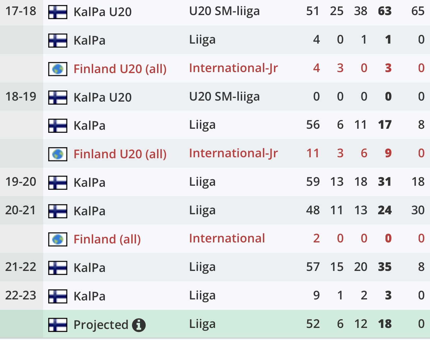Open the 18-19 Finland U20 (all) link
This screenshot has width=430, height=340.
(120, 154)
